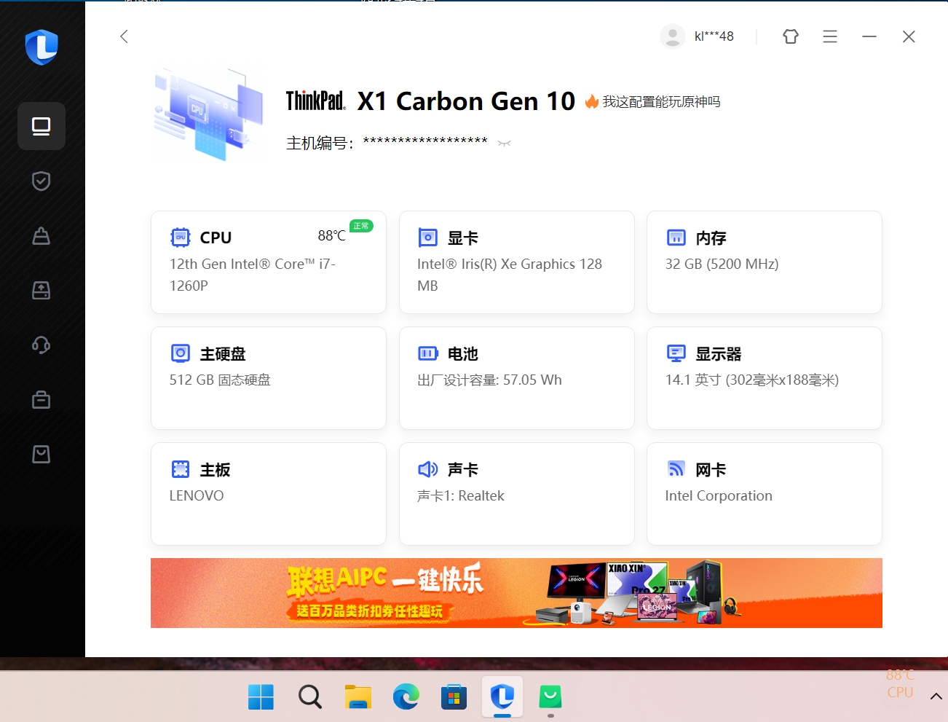Open the toolbox briefcase sidebar icon

tap(42, 399)
